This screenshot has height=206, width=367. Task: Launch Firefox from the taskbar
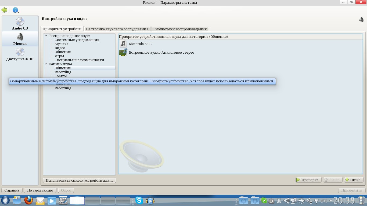coord(28,200)
